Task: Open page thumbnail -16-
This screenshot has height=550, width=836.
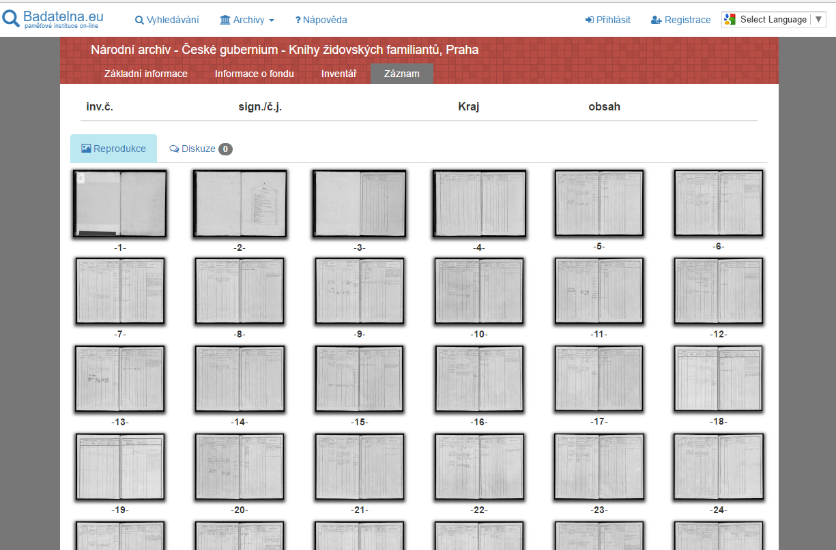Action: 479,379
